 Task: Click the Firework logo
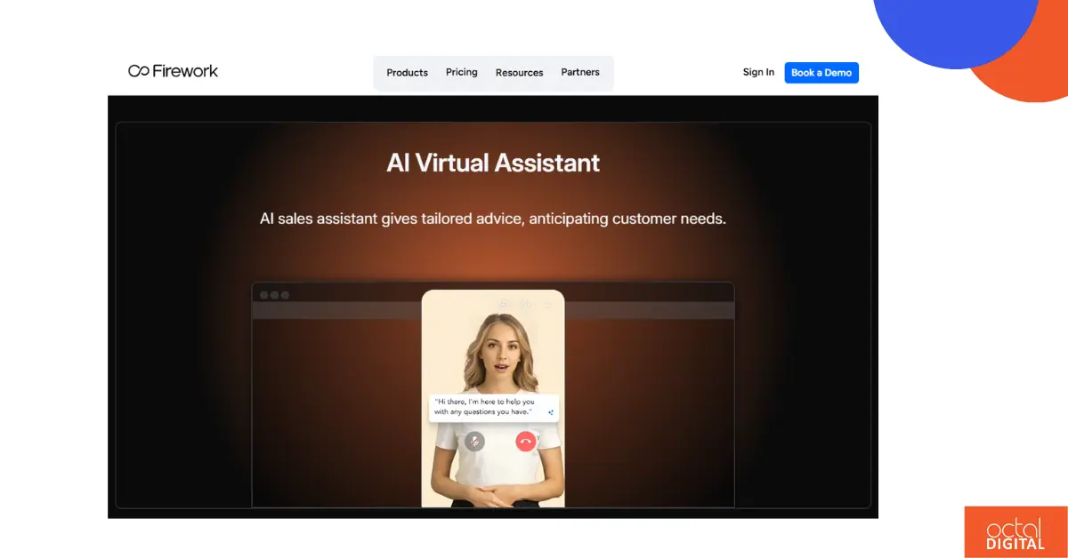(x=173, y=71)
